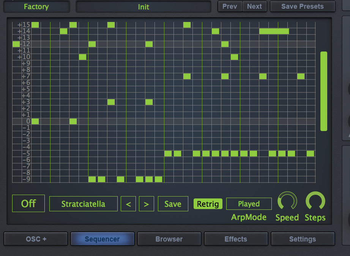Toggle the sequencer Off switch
The width and height of the screenshot is (350, 256).
tap(28, 203)
